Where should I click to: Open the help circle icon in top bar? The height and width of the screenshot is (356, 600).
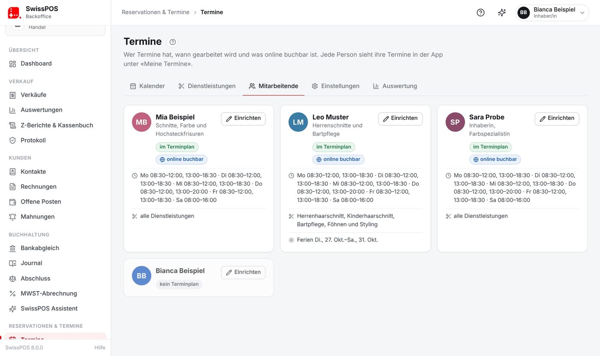[x=480, y=12]
